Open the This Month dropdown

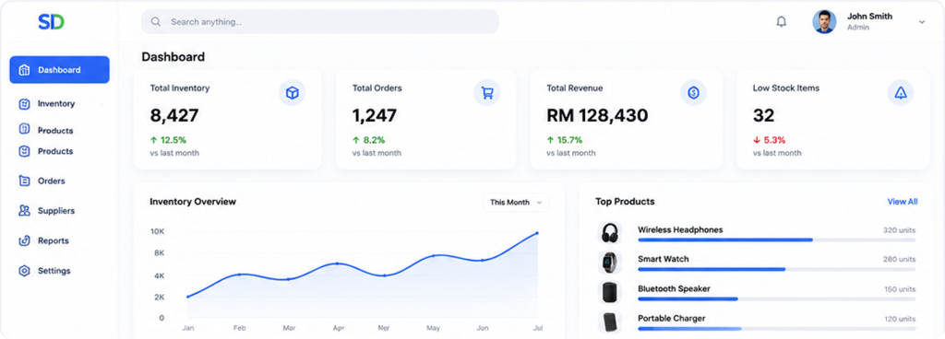tap(515, 202)
